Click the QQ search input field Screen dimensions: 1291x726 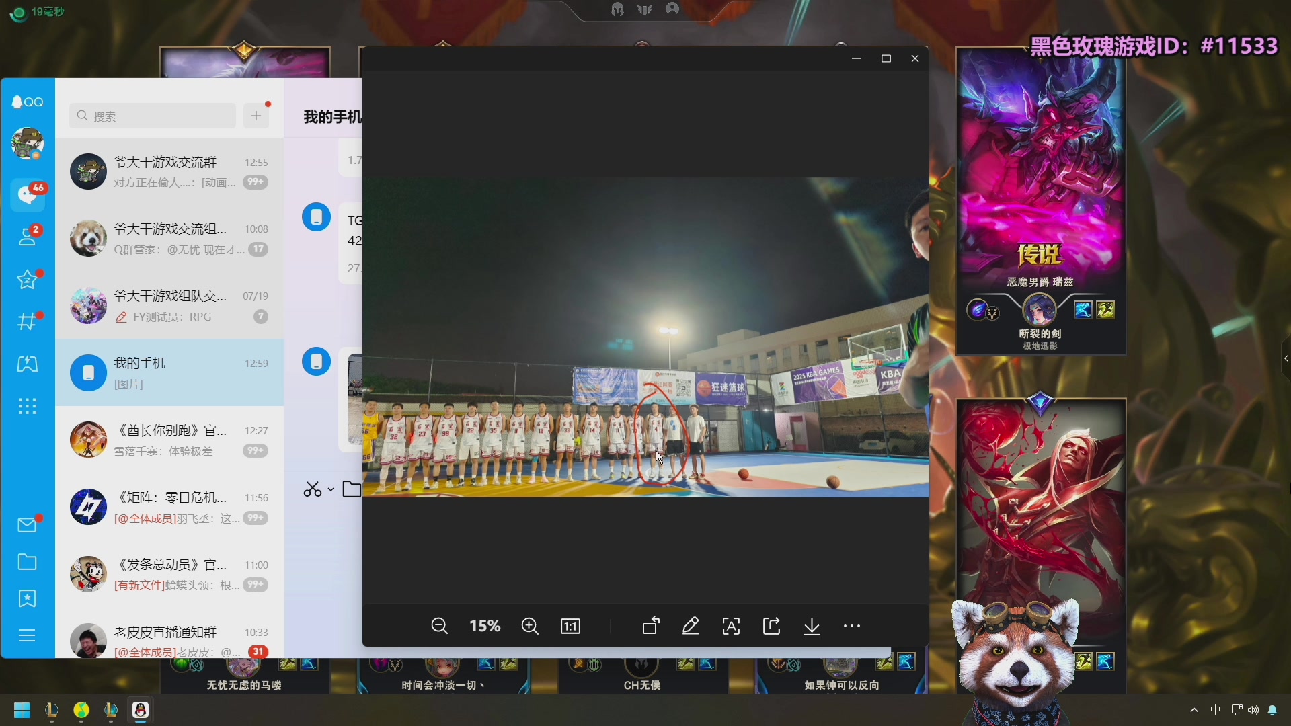coord(153,116)
